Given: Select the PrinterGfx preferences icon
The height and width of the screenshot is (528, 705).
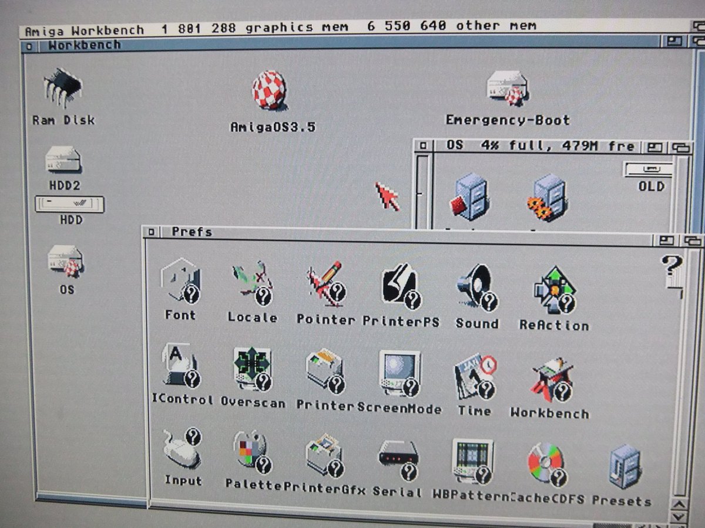Looking at the screenshot, I should click(x=325, y=455).
